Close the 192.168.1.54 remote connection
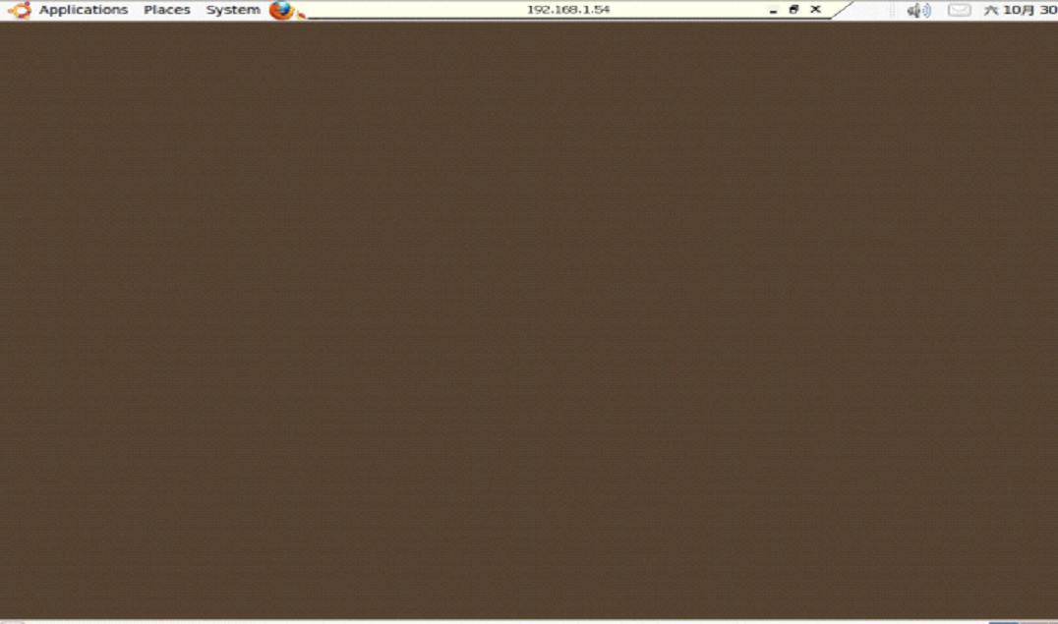Screen dimensions: 1058x624 click(815, 10)
